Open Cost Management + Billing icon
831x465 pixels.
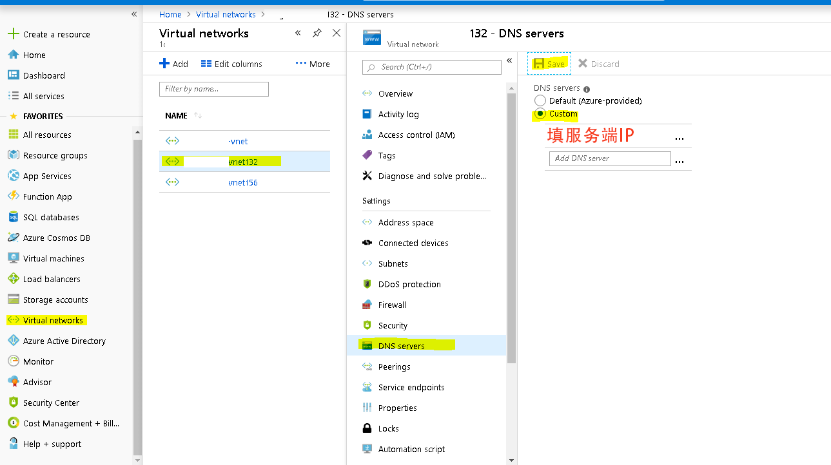[14, 423]
